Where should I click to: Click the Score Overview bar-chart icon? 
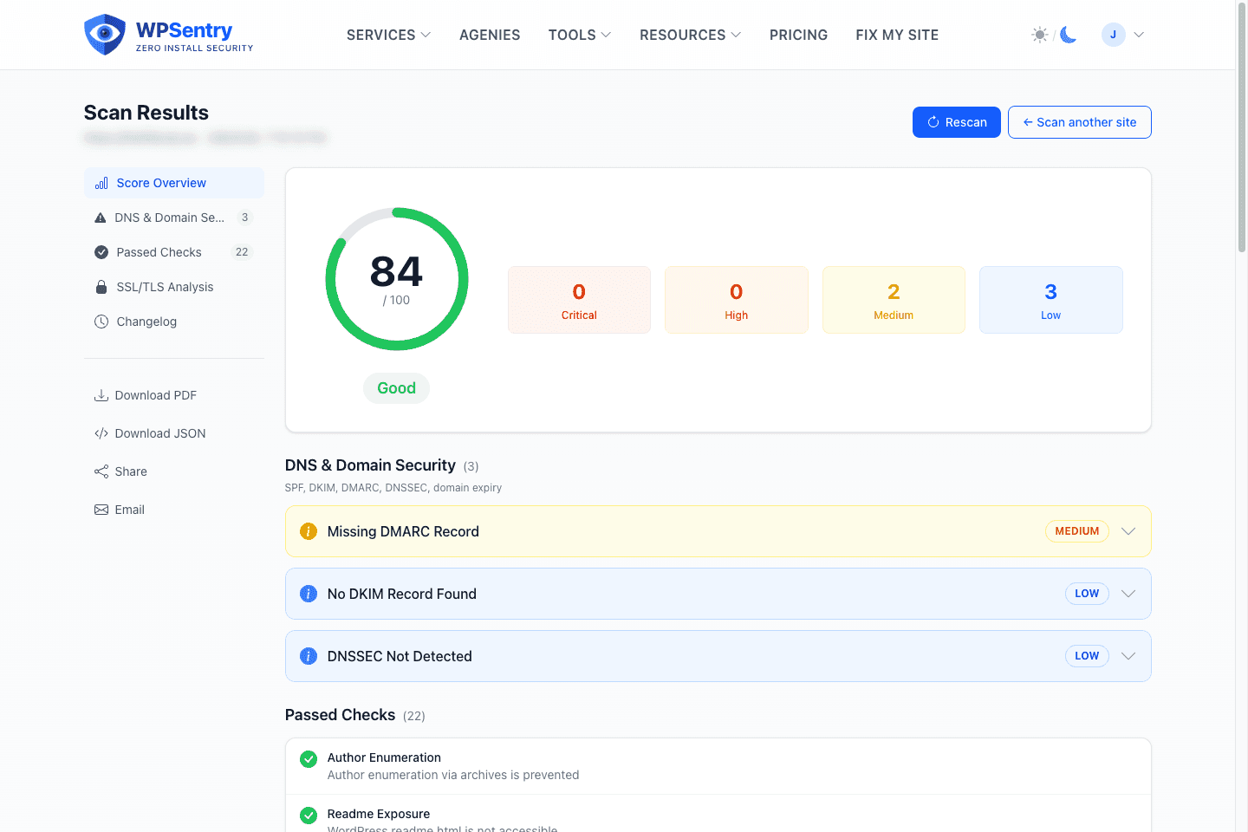click(101, 183)
